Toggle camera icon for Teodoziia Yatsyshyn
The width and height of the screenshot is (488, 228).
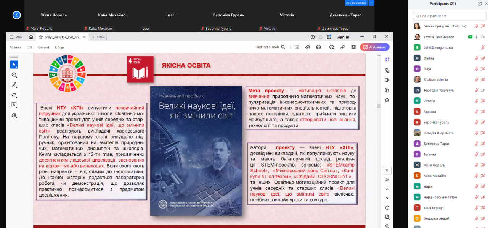click(483, 91)
